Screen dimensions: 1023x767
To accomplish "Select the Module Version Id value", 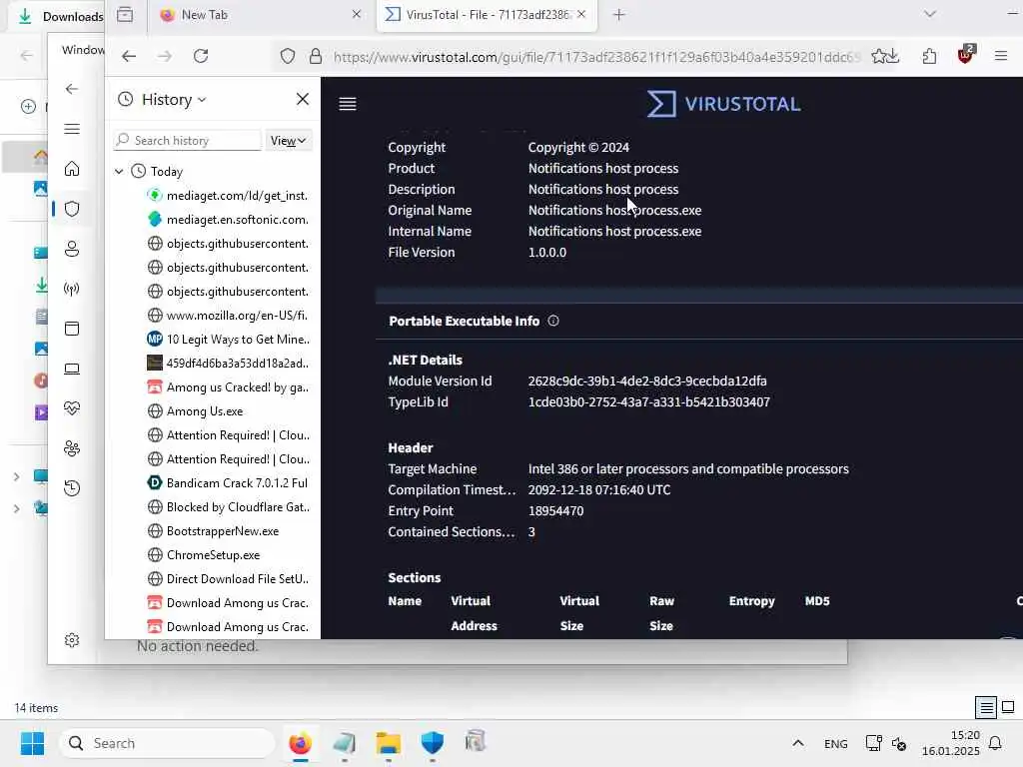I will (647, 381).
